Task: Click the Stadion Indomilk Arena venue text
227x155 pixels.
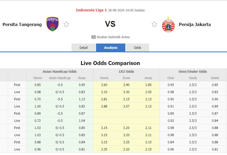Action: click(113, 37)
